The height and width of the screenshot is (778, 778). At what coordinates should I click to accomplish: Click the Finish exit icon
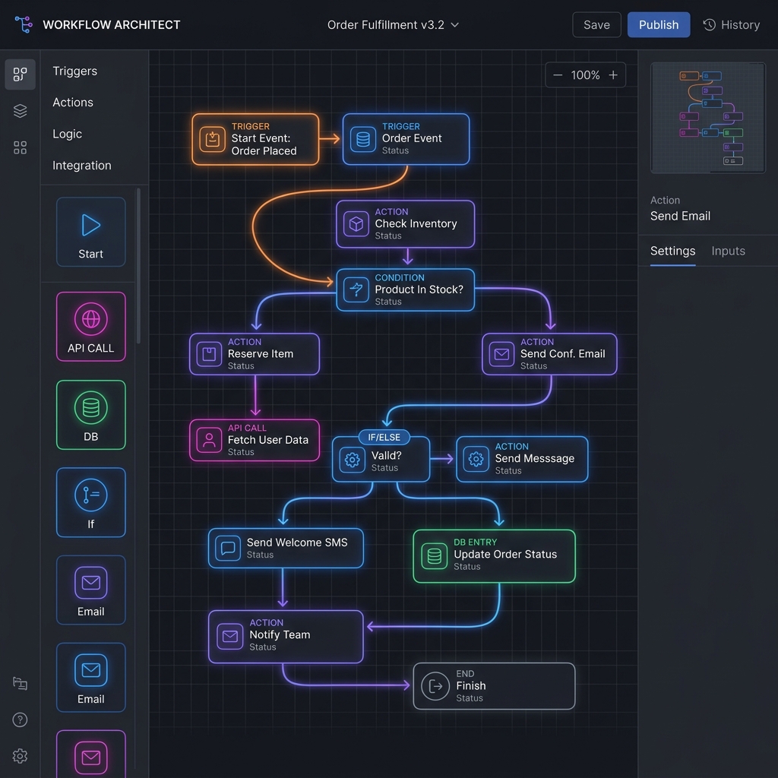click(435, 686)
